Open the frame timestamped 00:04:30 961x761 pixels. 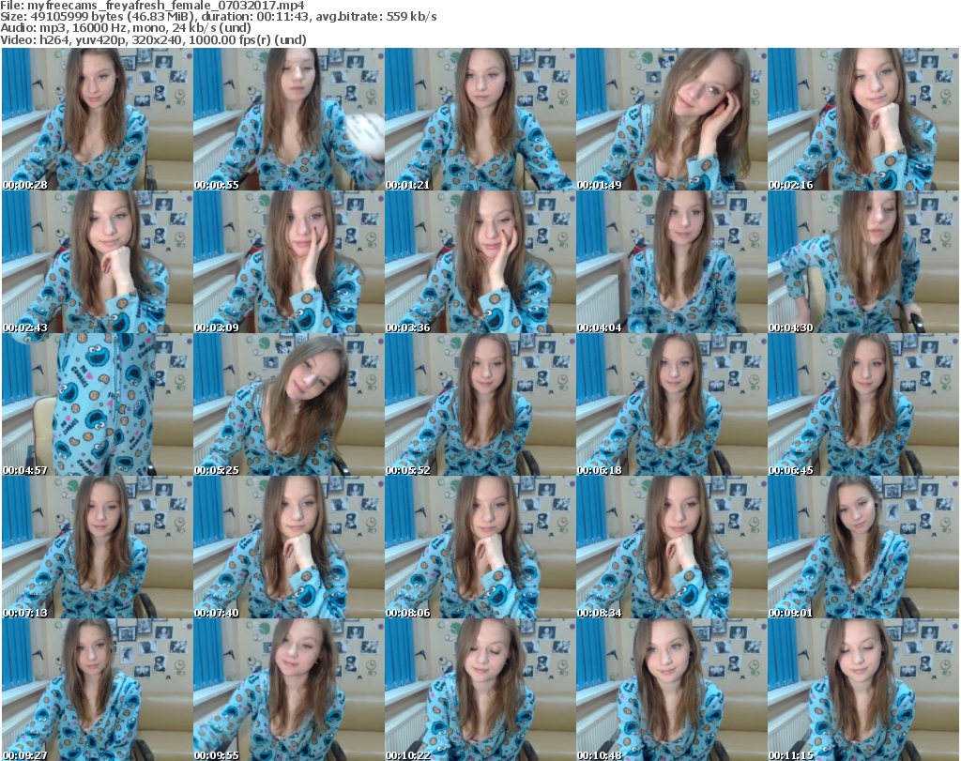[x=863, y=262]
